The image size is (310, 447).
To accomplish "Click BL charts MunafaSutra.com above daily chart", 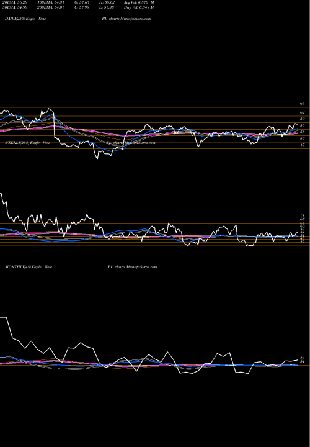I will pos(126,19).
